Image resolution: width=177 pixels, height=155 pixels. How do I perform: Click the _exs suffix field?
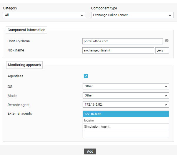[x=162, y=51]
